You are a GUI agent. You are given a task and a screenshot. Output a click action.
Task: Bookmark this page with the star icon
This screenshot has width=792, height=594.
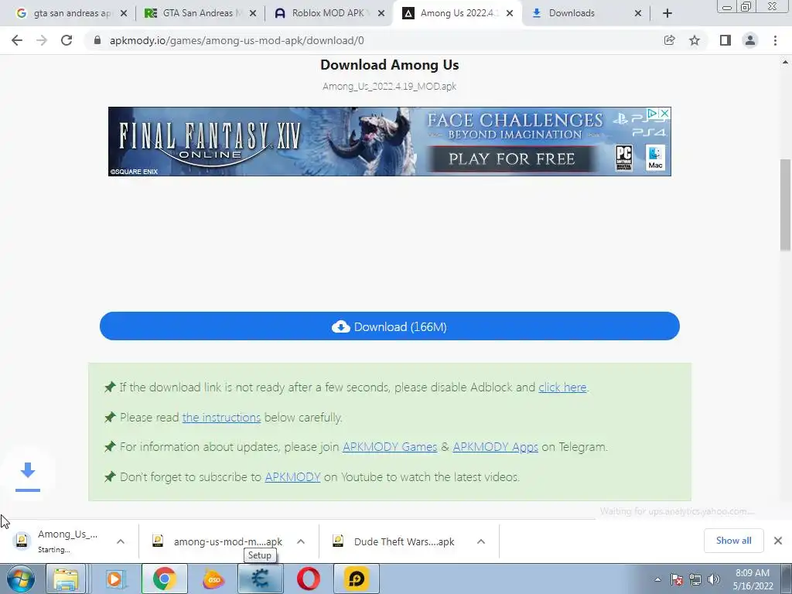point(695,40)
